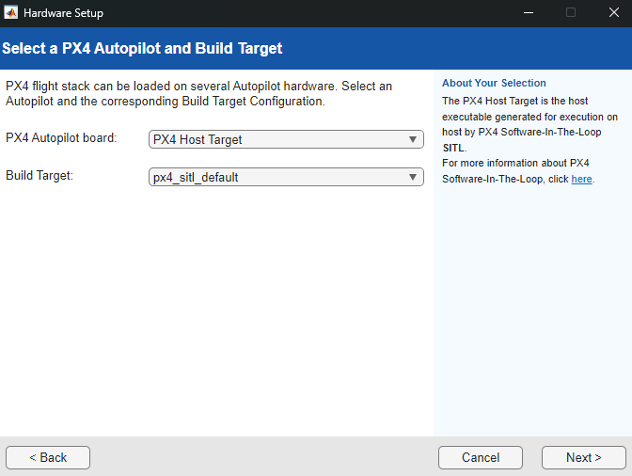Open the 'here' Software-In-The-Loop link
The height and width of the screenshot is (476, 632).
tap(581, 179)
